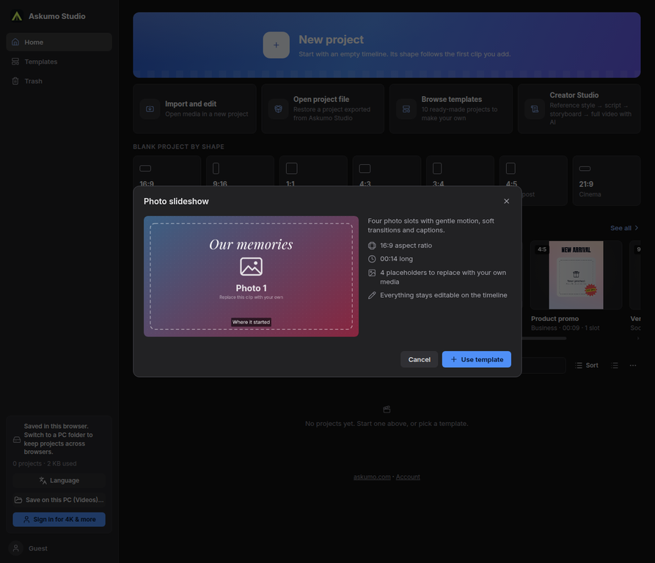This screenshot has width=655, height=563.
Task: Open Trash in the sidebar
Action: [59, 81]
